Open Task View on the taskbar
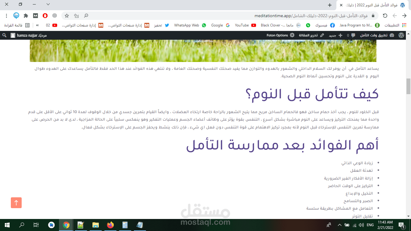This screenshot has height=231, width=411. pyautogui.click(x=36, y=225)
